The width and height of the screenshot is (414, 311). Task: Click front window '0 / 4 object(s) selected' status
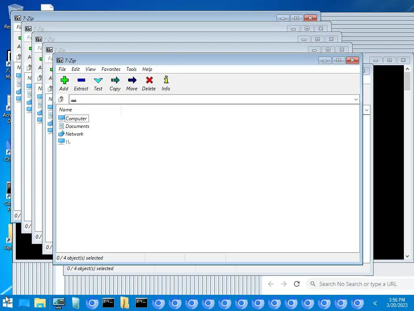coord(80,258)
